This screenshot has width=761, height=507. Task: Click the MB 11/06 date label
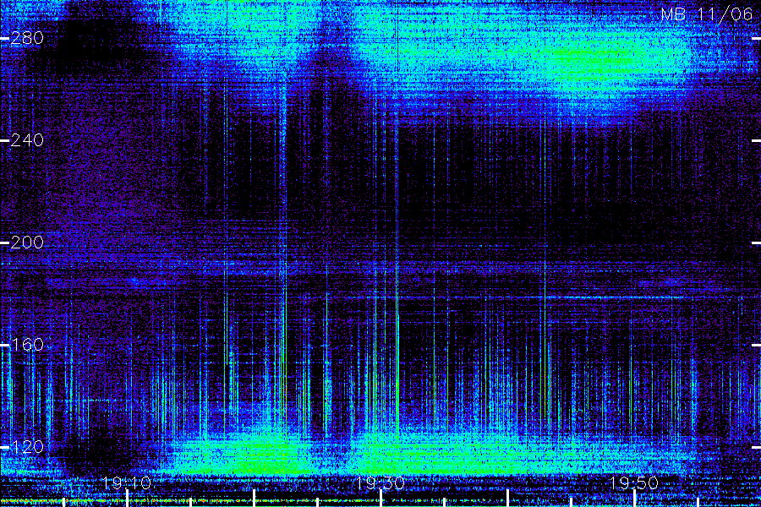707,14
